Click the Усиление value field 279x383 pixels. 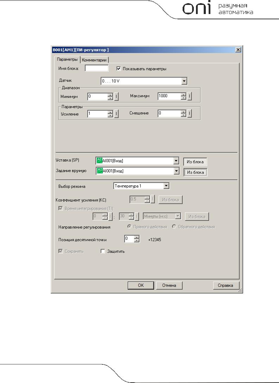[x=97, y=114]
